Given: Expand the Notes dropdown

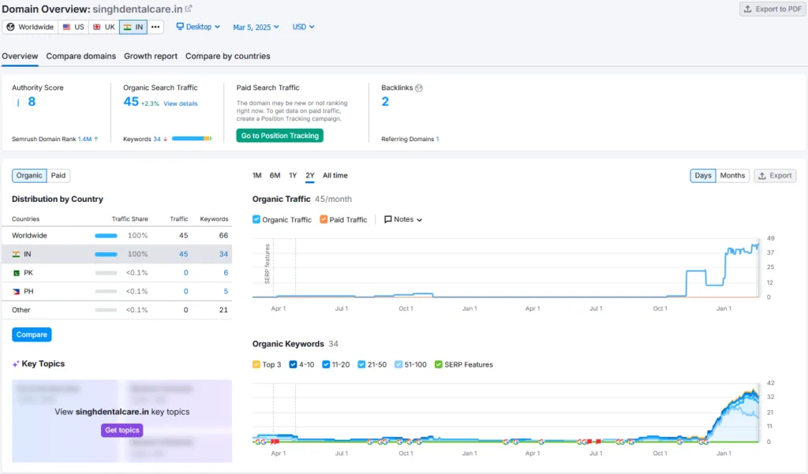Looking at the screenshot, I should click(x=403, y=219).
